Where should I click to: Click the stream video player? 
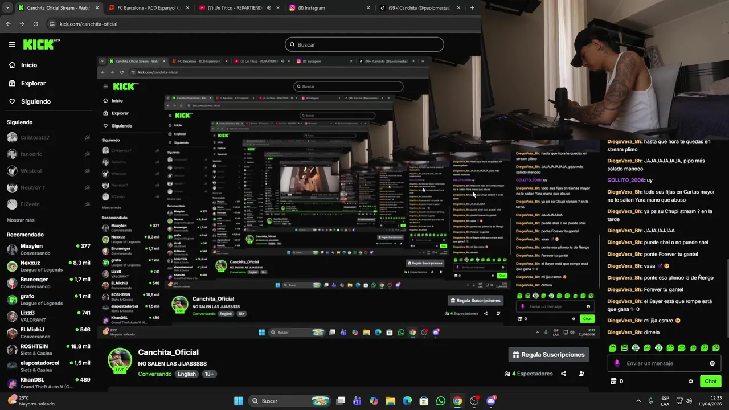[348, 196]
